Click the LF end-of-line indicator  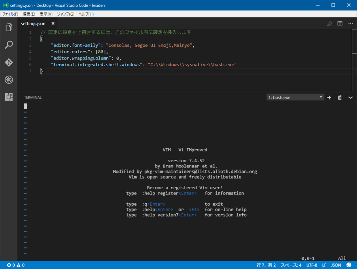click(x=324, y=265)
